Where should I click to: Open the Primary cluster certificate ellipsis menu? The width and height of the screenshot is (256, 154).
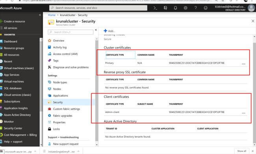[x=243, y=64]
